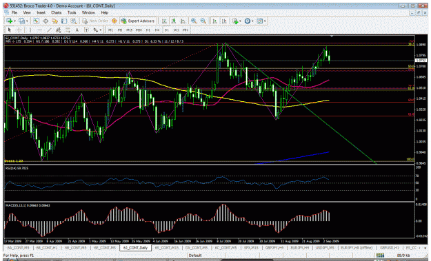The width and height of the screenshot is (431, 261).
Task: Switch timeframe to M1
Action: (x=110, y=30)
